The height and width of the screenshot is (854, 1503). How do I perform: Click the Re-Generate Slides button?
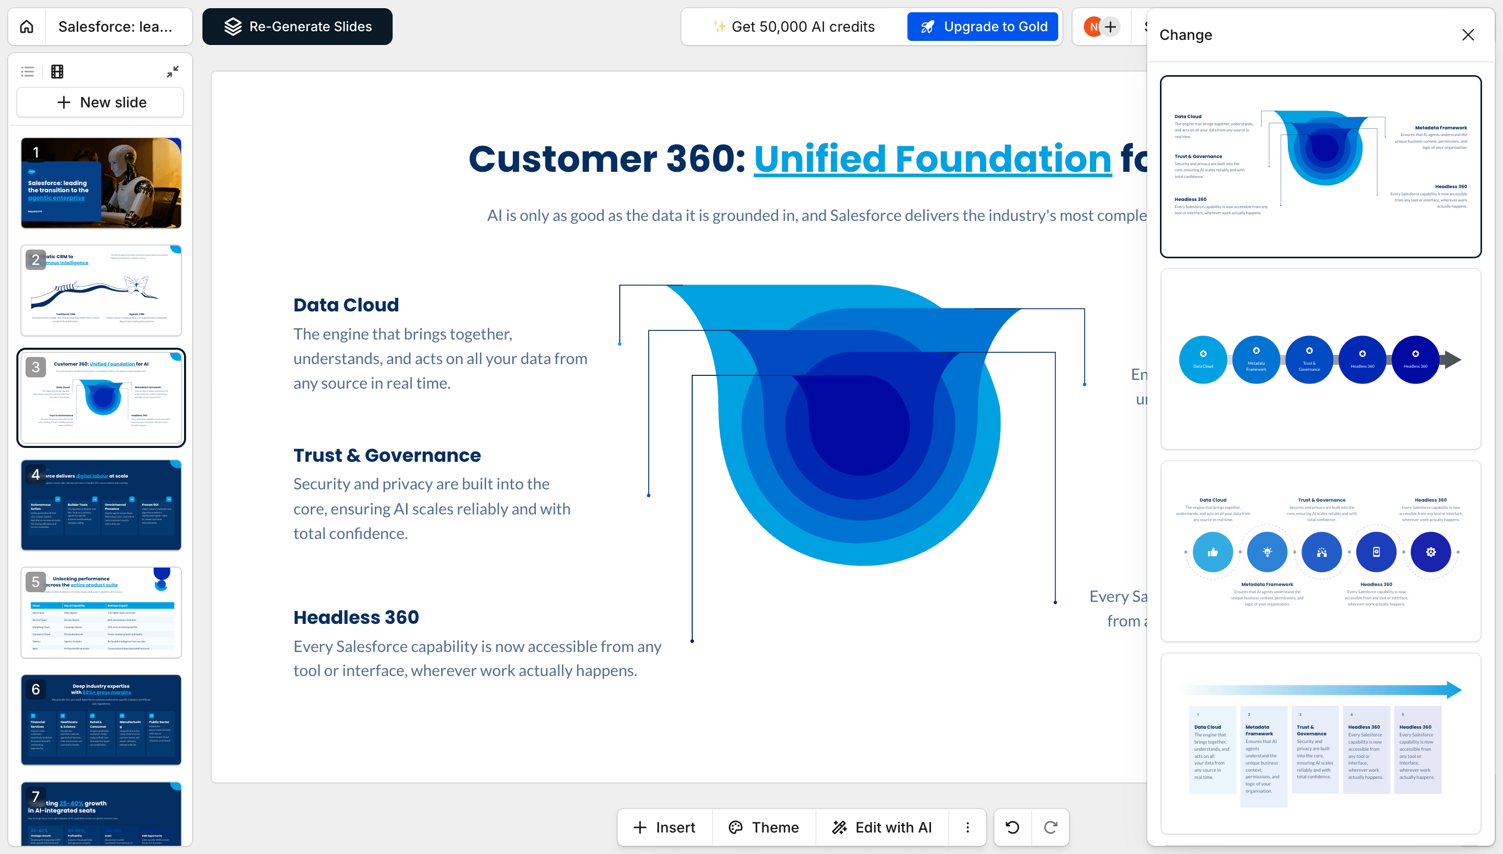click(x=297, y=27)
